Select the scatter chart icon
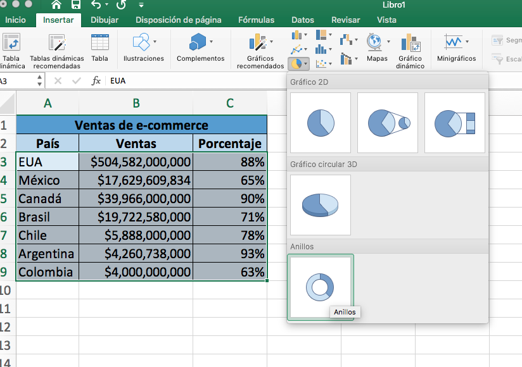The height and width of the screenshot is (367, 522). [x=321, y=63]
